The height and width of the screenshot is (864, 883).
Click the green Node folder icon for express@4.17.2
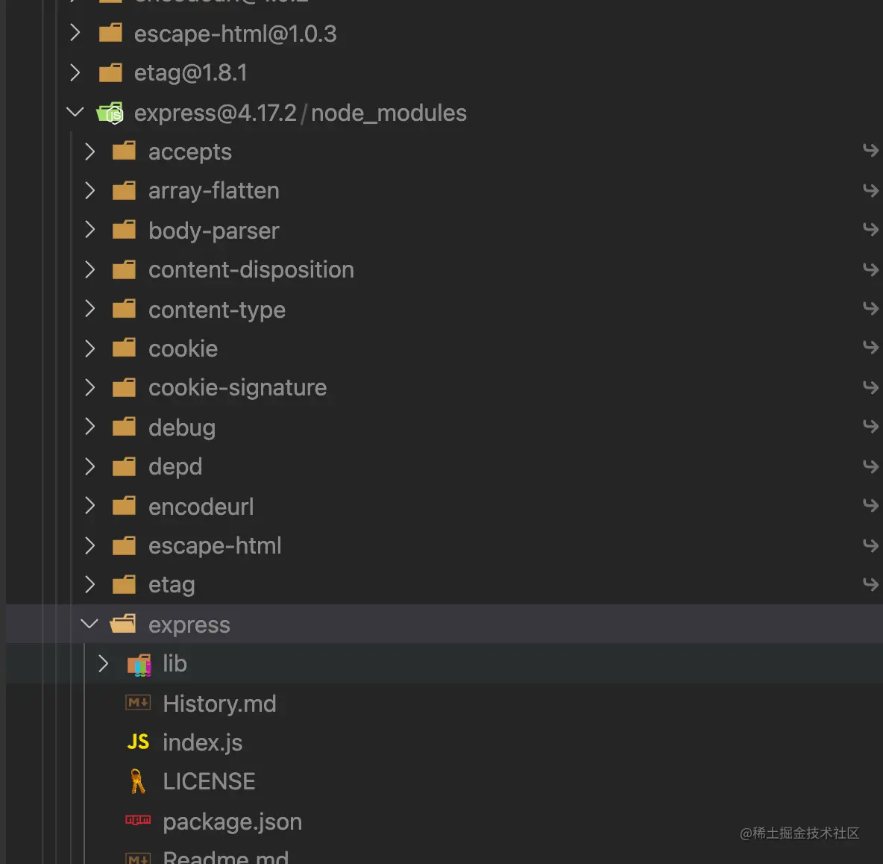pos(110,113)
